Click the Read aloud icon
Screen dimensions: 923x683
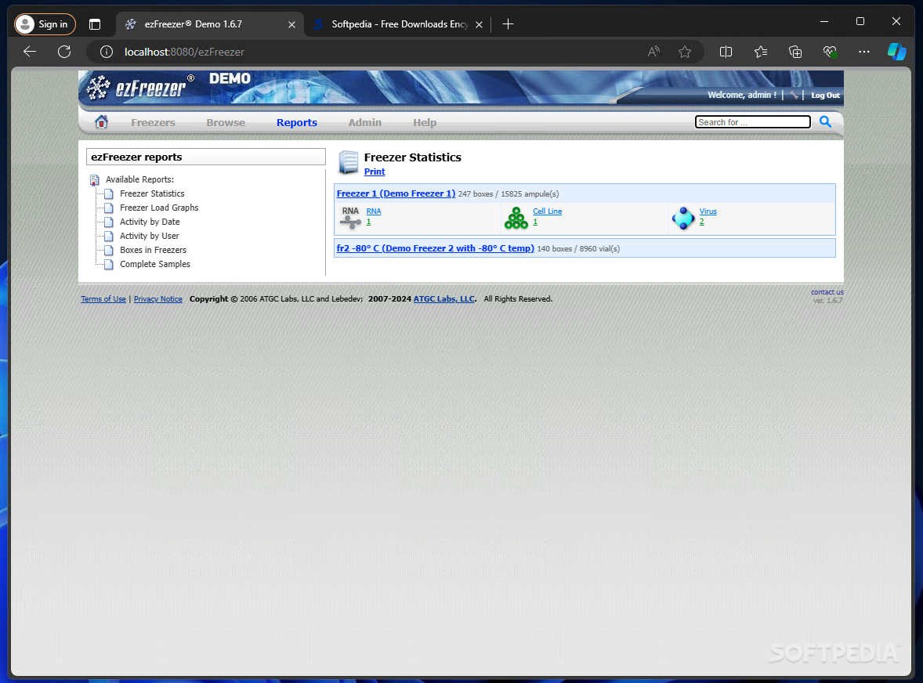click(653, 52)
